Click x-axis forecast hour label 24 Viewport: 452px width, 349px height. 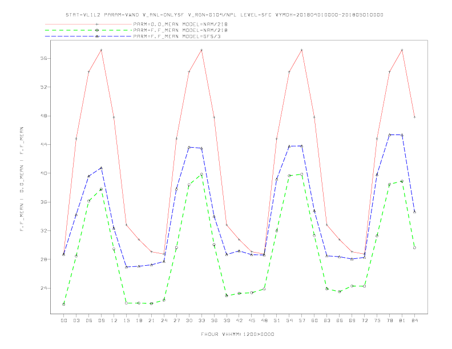pyautogui.click(x=164, y=320)
